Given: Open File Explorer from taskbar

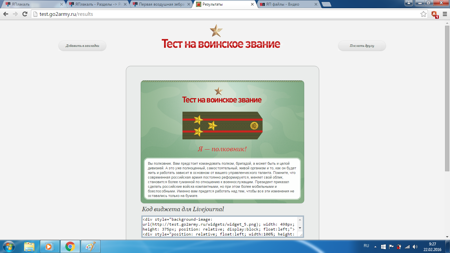Looking at the screenshot, I should [29, 246].
